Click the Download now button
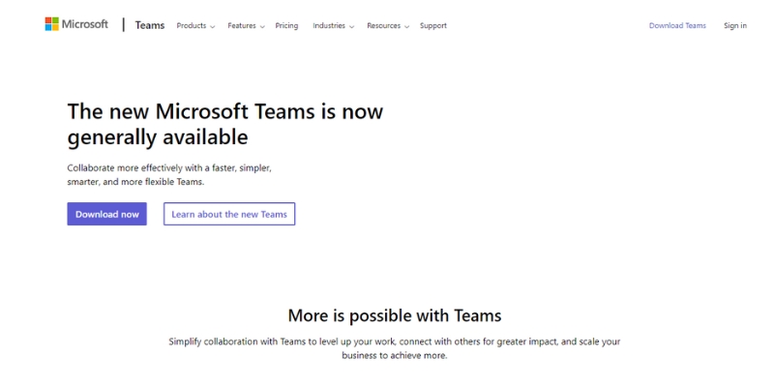Viewport: 774px width, 387px height. pos(107,214)
